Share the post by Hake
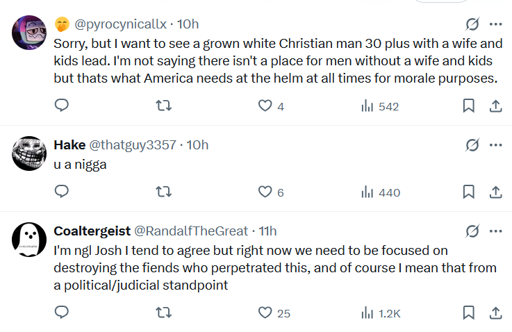This screenshot has width=512, height=332. (x=496, y=192)
